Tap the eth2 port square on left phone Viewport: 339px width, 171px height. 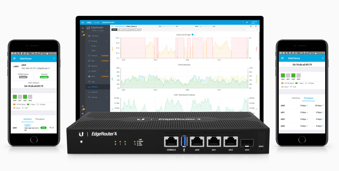click(25, 97)
